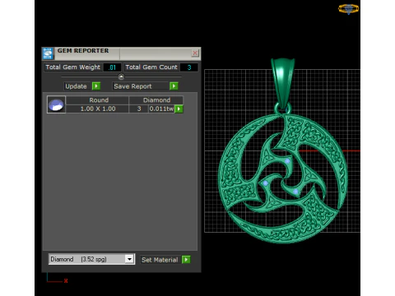Click the Diamond material cell in gem row
This screenshot has width=395, height=296.
pos(156,100)
